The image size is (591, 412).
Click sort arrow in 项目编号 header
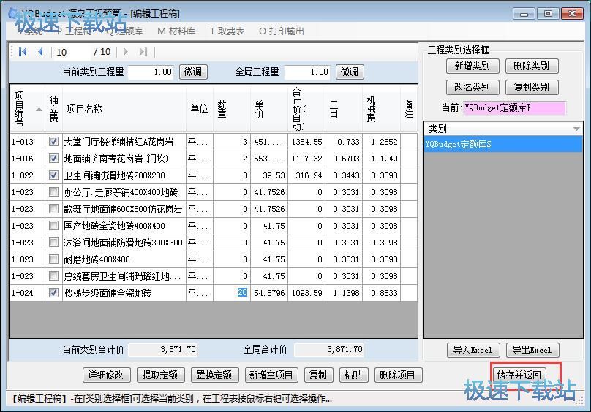[x=39, y=110]
